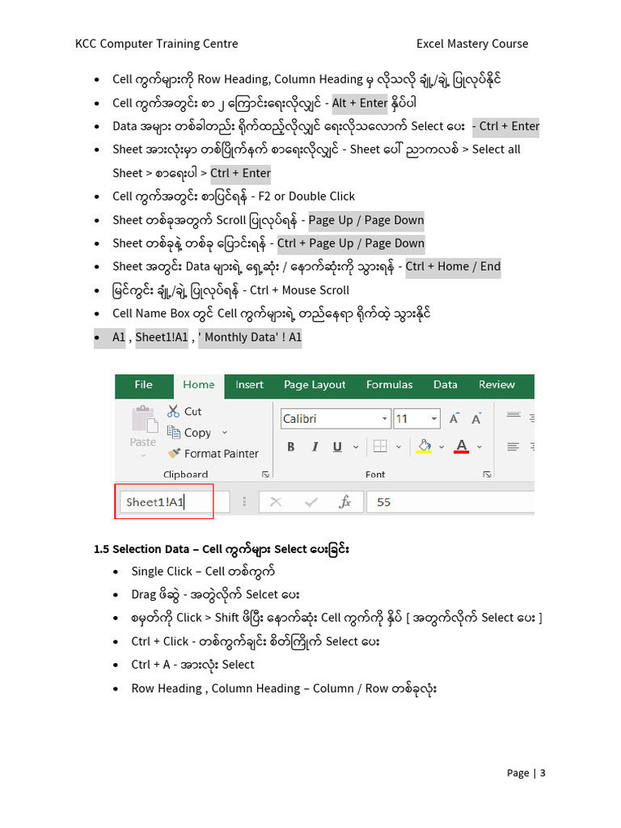Image resolution: width=621 pixels, height=828 pixels.
Task: Click the three-dot handle beside Name Box
Action: 244,501
